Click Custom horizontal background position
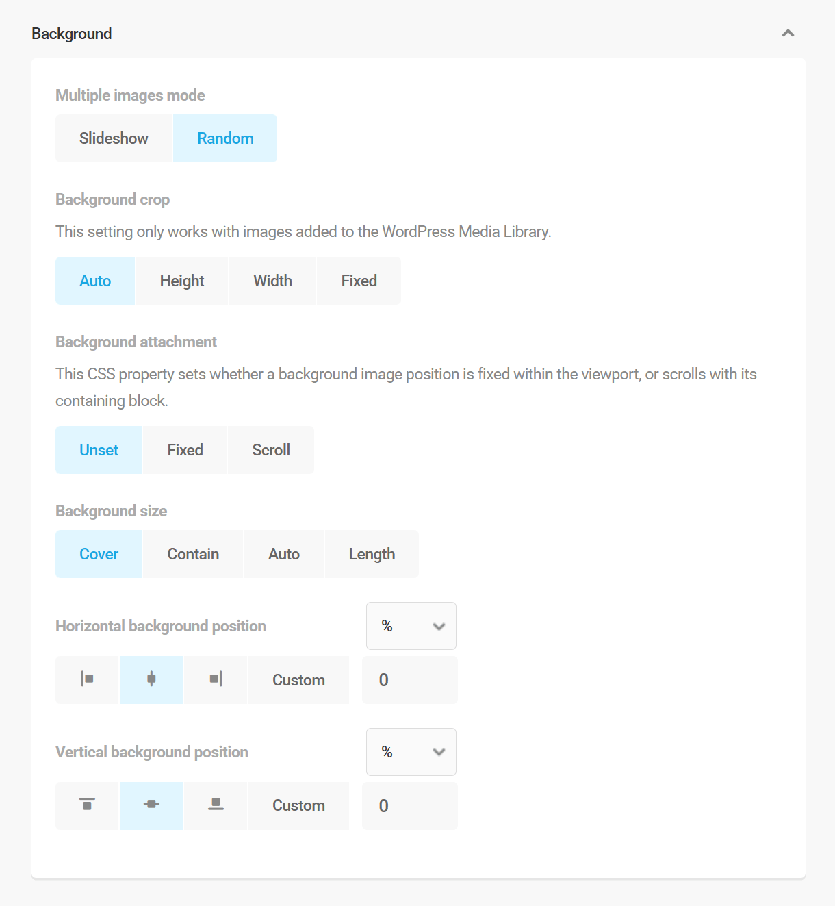835x906 pixels. [298, 680]
